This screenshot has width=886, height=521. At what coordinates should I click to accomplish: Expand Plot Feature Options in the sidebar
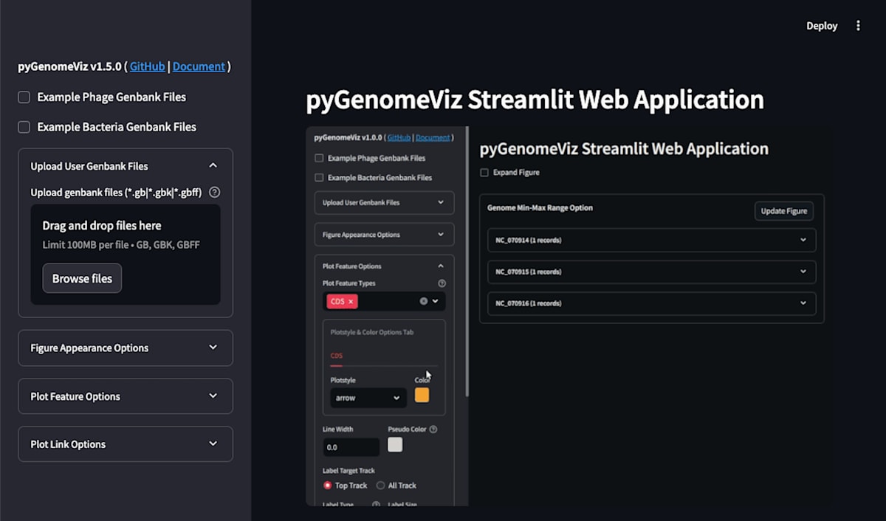pos(126,396)
